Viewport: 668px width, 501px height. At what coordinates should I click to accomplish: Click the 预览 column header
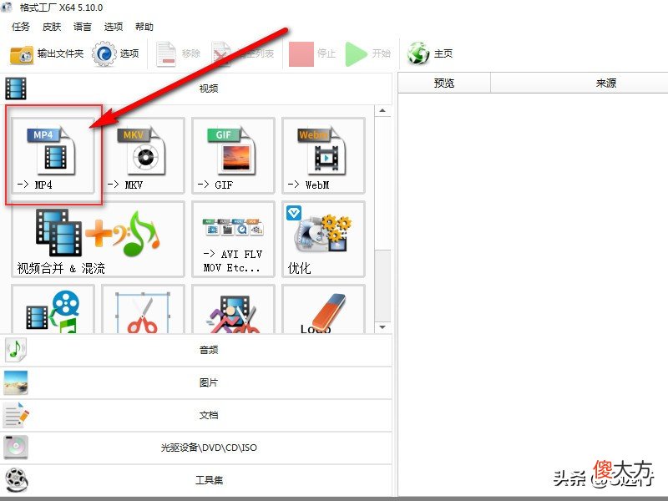tap(444, 83)
